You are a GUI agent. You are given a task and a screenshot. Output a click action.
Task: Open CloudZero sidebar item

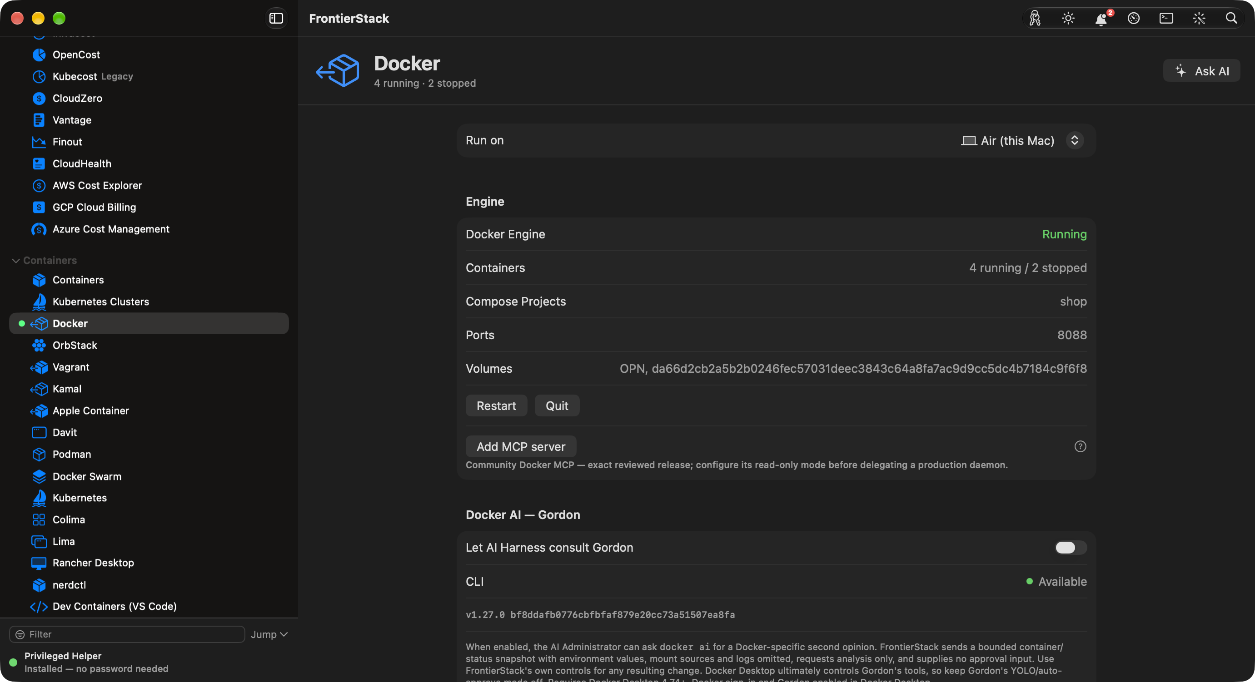click(x=149, y=99)
